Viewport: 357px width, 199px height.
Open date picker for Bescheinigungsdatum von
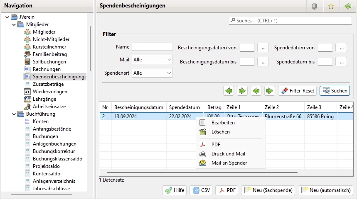pos(263,48)
